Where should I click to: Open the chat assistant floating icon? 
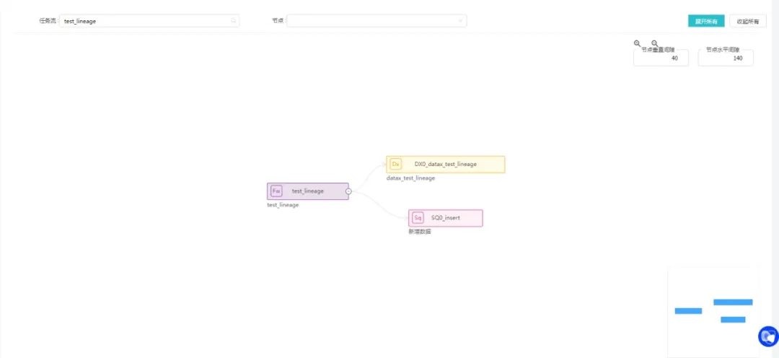768,336
